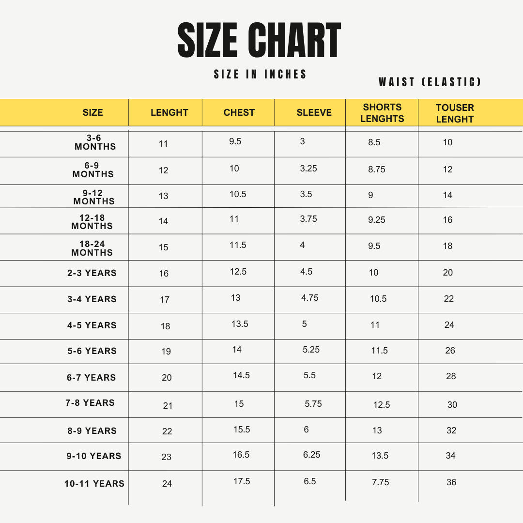This screenshot has height=523, width=523.
Task: Click chest value 12.5 for 2-3 years
Action: [x=238, y=272]
